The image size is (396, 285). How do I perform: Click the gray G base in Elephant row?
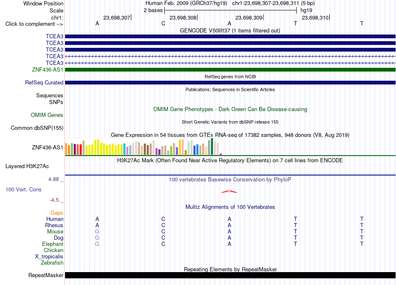point(97,244)
